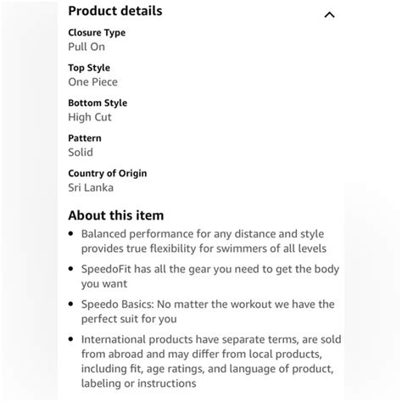
Task: Click the Solid pattern value
Action: [81, 153]
